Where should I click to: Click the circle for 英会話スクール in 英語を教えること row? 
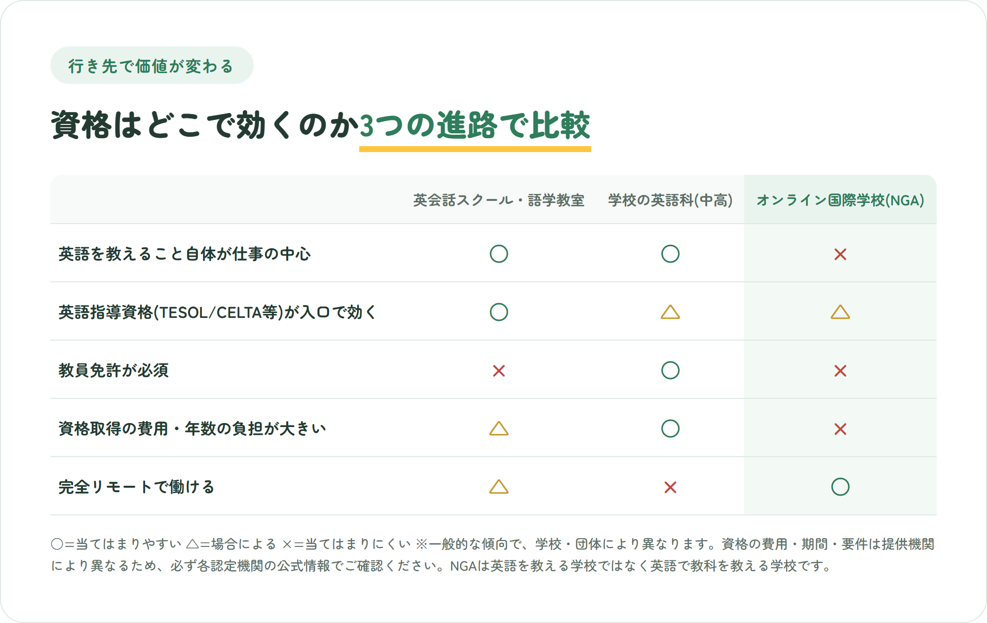[498, 254]
